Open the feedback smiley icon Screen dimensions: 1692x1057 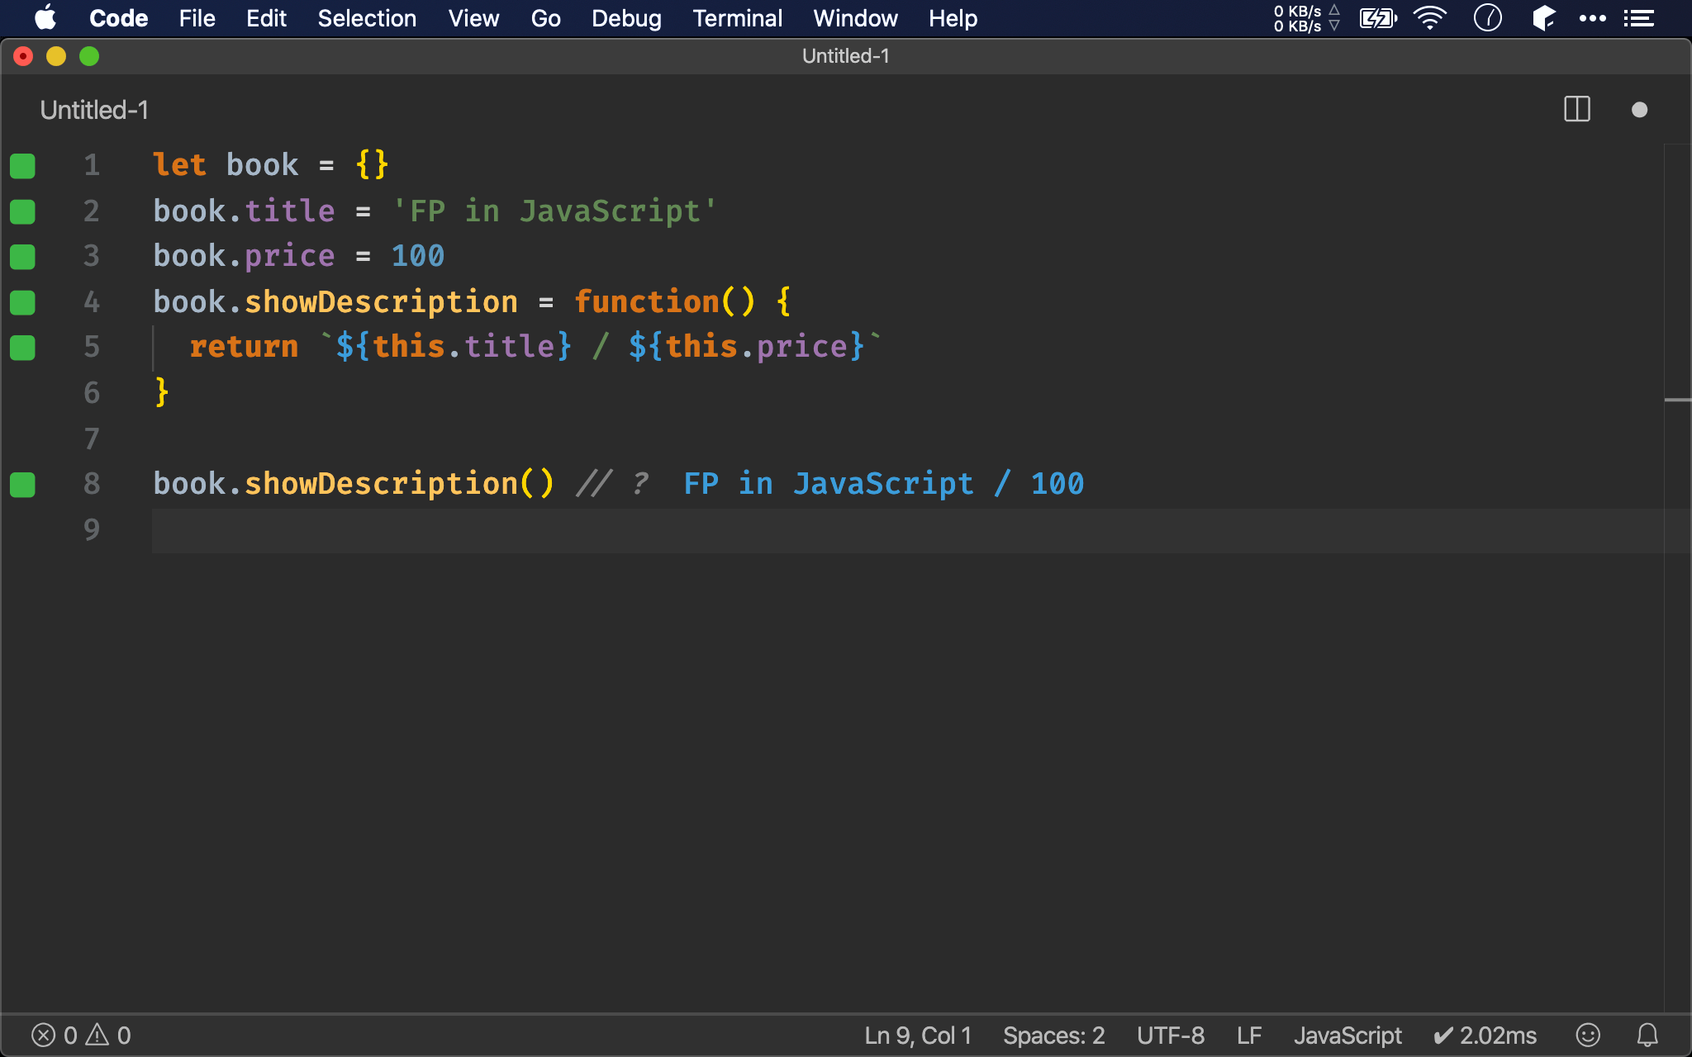pos(1588,1035)
